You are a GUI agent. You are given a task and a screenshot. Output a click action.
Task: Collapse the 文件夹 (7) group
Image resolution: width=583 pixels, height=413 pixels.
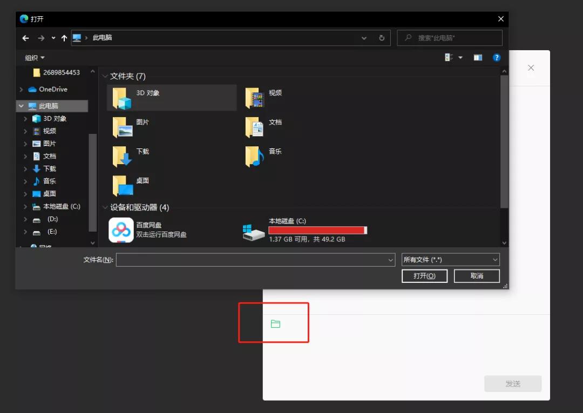[105, 76]
